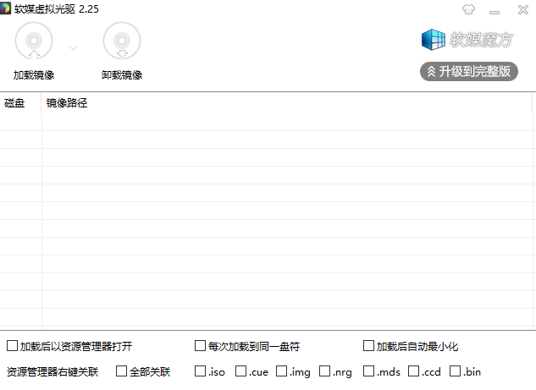Check the .bin association checkbox

(x=455, y=371)
